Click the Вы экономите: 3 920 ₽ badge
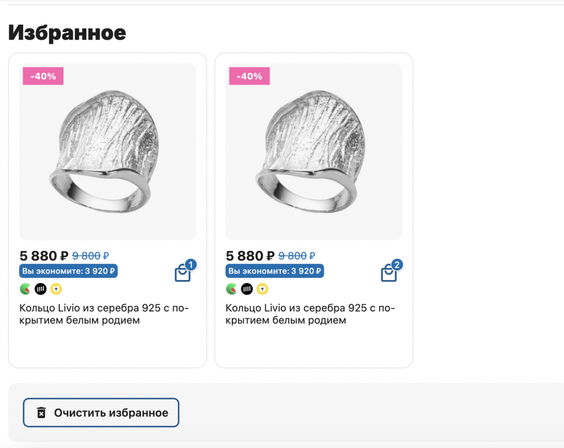Screen dimensions: 564x448 coord(68,271)
